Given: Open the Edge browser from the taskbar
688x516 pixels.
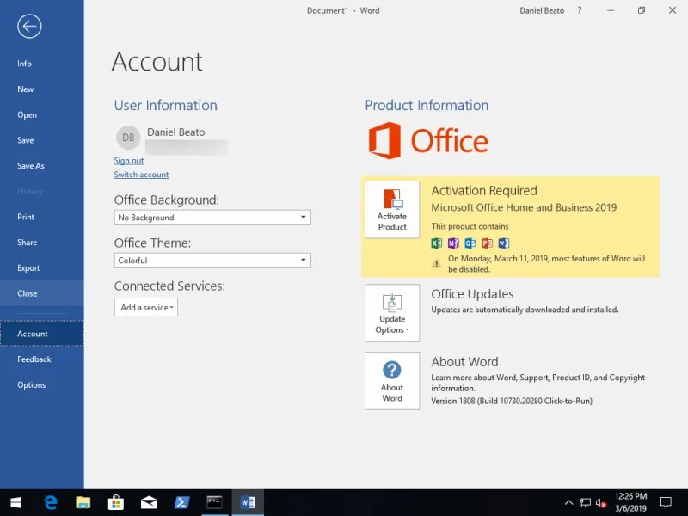Looking at the screenshot, I should pos(51,502).
